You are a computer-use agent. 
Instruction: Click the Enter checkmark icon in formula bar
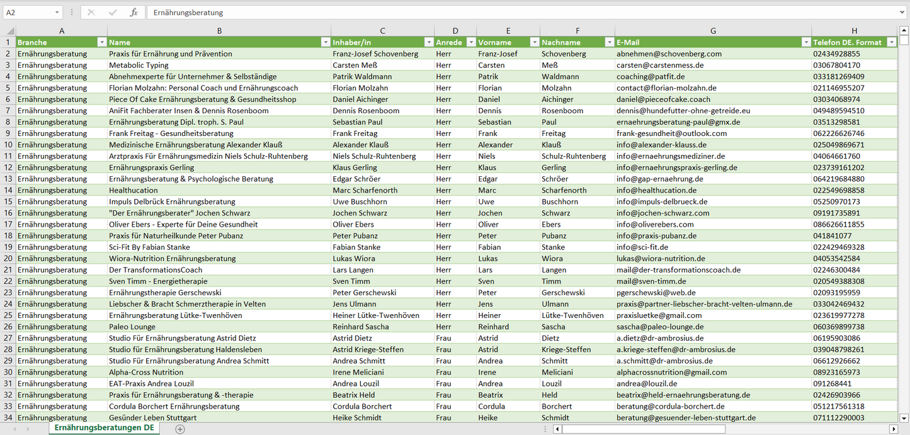(113, 13)
